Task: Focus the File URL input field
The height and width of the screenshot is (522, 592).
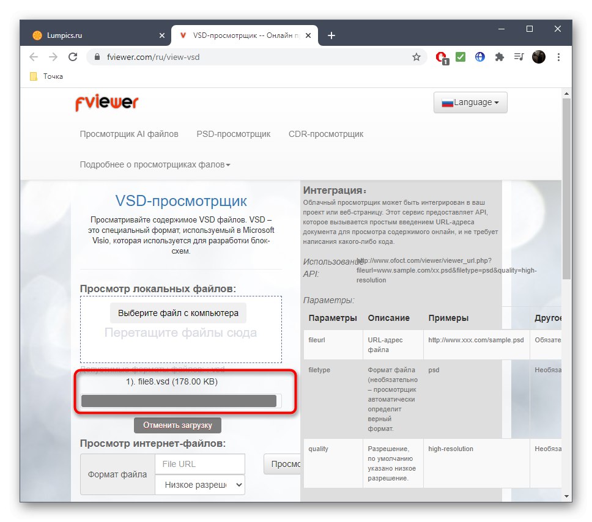Action: pyautogui.click(x=200, y=464)
